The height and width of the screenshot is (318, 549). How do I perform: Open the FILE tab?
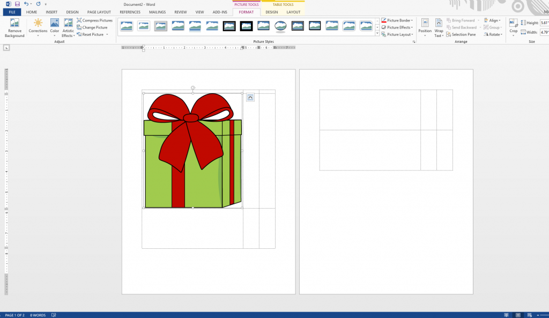[12, 12]
